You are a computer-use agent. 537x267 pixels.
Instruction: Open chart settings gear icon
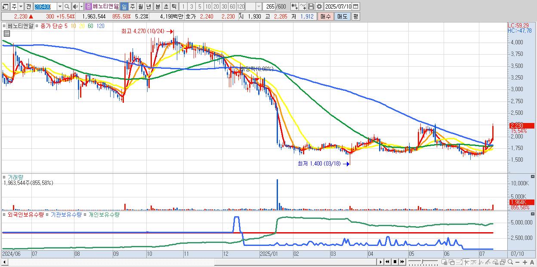tap(319, 6)
